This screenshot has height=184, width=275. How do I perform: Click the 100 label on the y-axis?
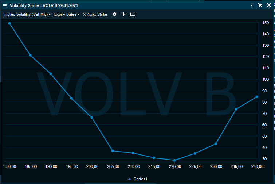(x=266, y=79)
